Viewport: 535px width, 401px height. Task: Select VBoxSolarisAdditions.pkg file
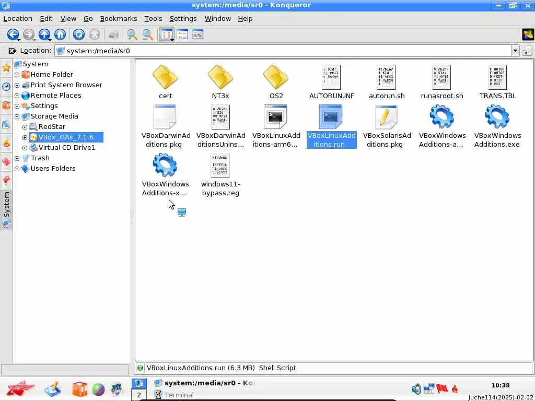tap(387, 126)
